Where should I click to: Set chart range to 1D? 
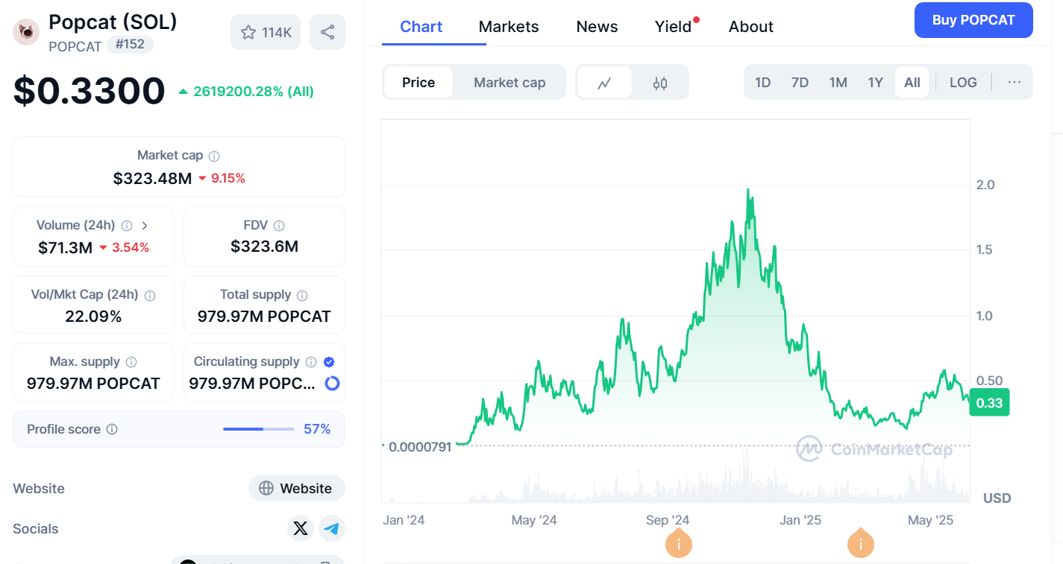tap(762, 82)
